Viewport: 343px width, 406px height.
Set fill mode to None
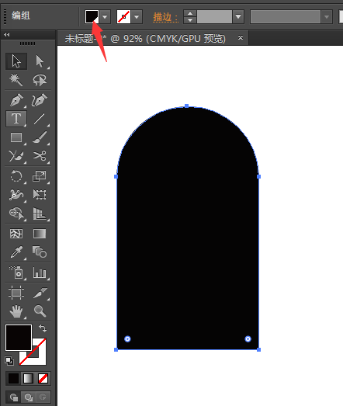[x=43, y=379]
